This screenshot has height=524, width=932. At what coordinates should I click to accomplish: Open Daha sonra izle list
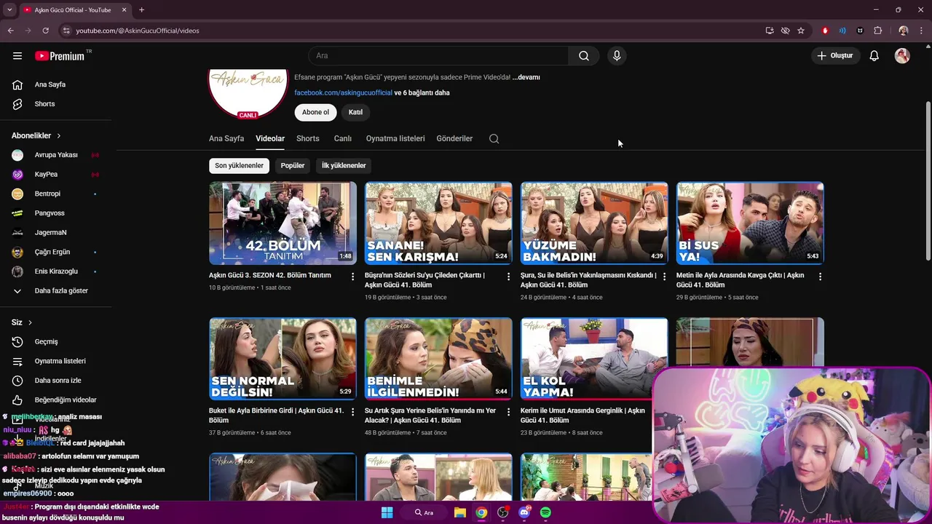click(56, 381)
